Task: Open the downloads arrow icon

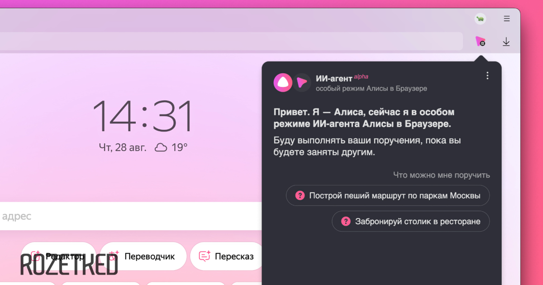Action: point(506,42)
